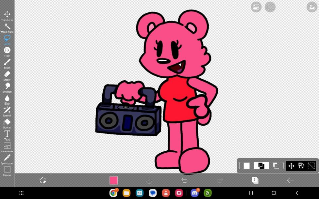Image resolution: width=319 pixels, height=199 pixels.
Task: Pick the Brush tool
Action: pos(7,62)
